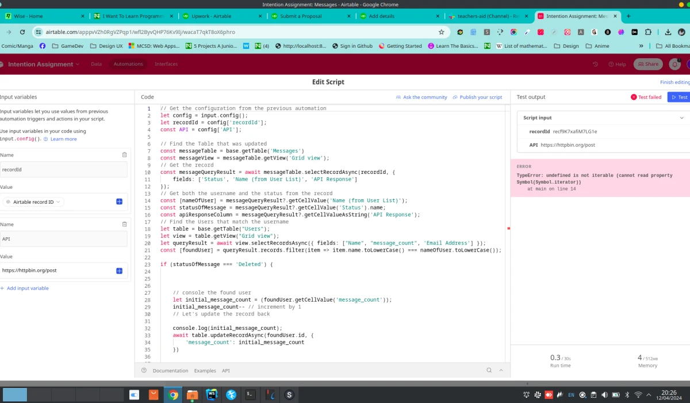Click the Documentation question mark icon at bottom
The image size is (690, 403).
143,370
